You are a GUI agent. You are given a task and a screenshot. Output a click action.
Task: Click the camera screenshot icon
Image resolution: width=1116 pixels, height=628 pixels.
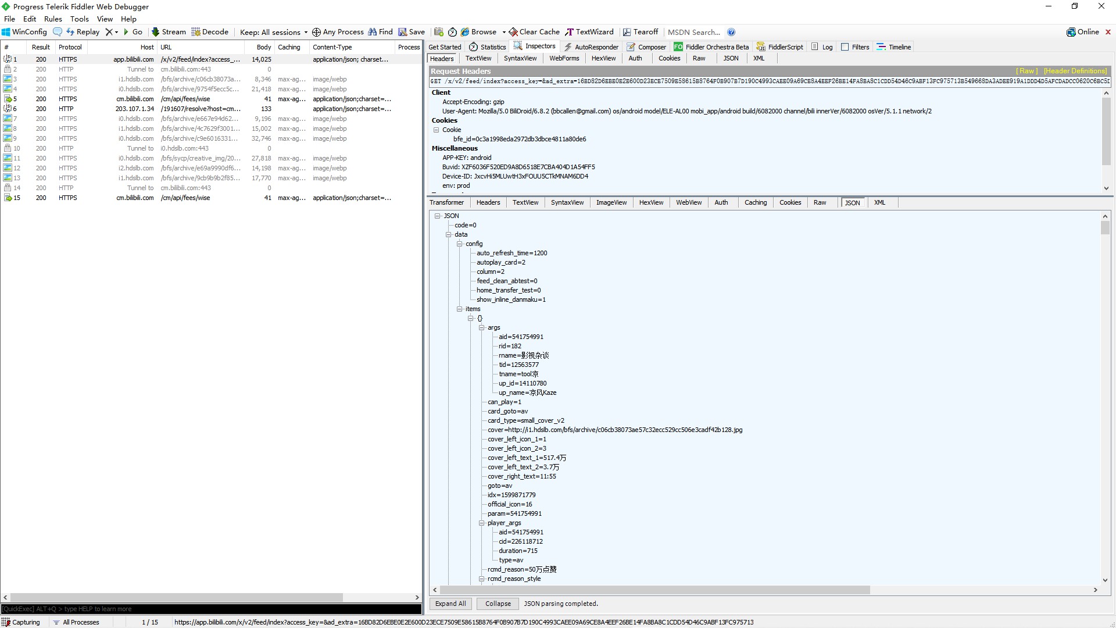pos(439,32)
